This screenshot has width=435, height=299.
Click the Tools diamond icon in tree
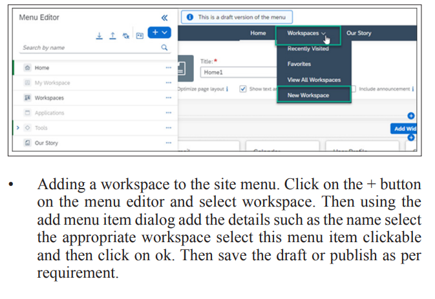(x=27, y=128)
